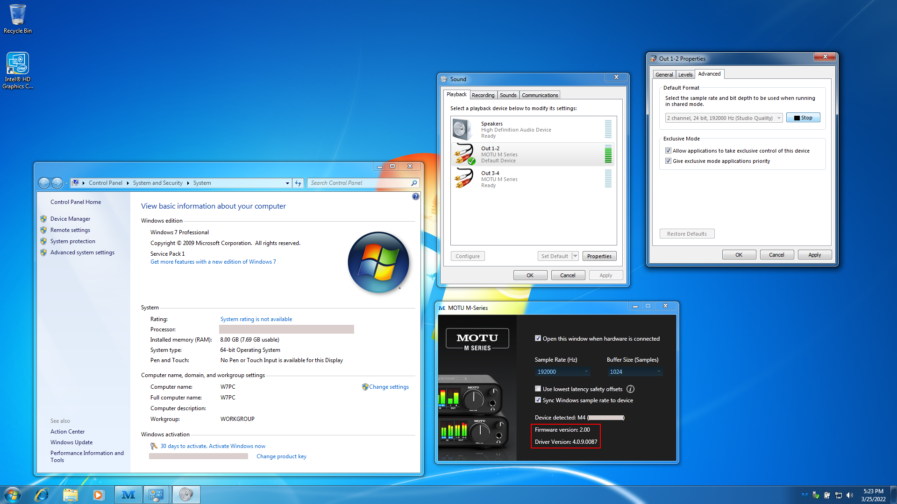The height and width of the screenshot is (504, 897).
Task: Click the network tray icon
Action: (x=839, y=495)
